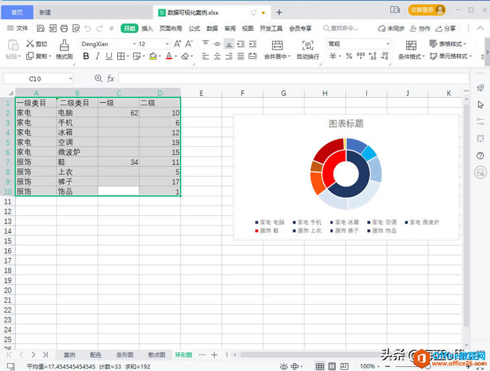Click the fx insert function icon
490x371 pixels.
point(111,78)
